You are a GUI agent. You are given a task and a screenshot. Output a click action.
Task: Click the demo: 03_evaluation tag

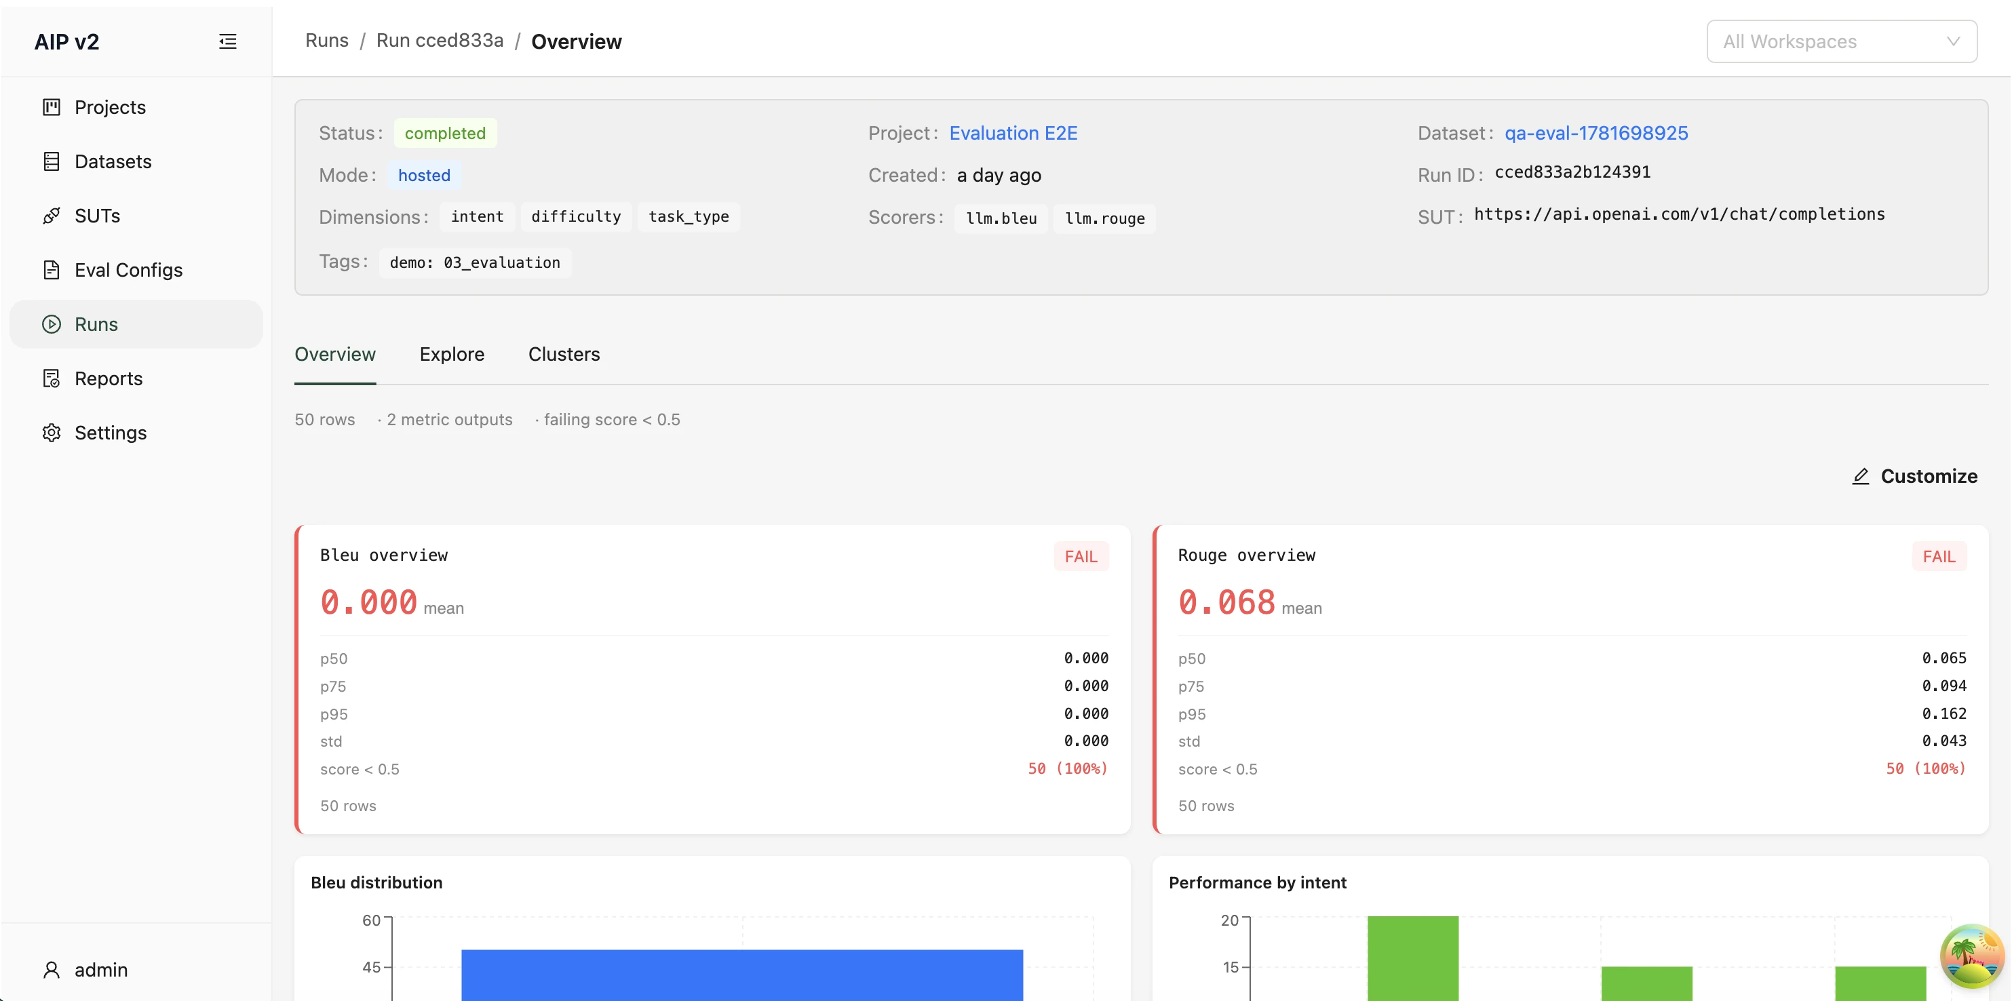(x=475, y=263)
